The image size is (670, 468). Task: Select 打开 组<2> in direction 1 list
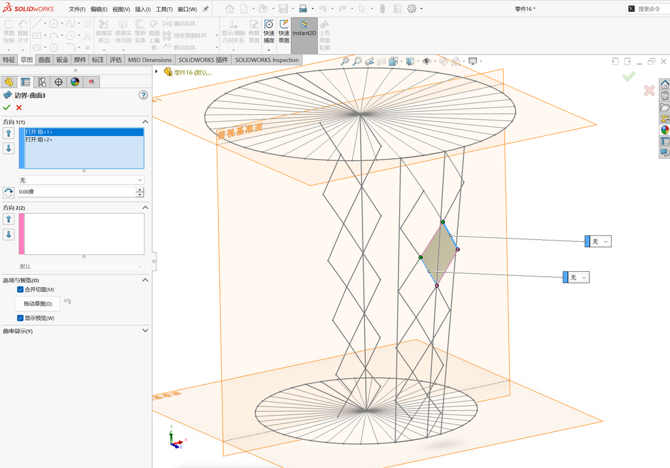(x=84, y=140)
